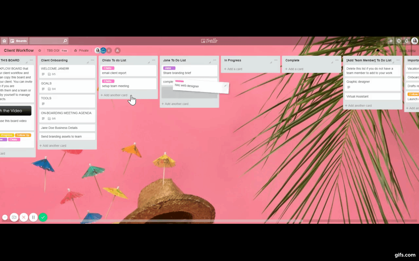Add a card in In Progress
The height and width of the screenshot is (261, 419).
coord(233,69)
